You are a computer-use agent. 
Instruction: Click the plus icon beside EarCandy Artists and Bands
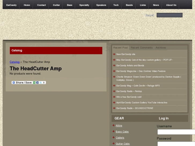[x=114, y=65]
